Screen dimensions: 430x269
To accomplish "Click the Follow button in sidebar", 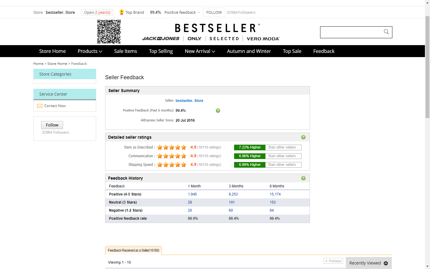I will coord(52,125).
